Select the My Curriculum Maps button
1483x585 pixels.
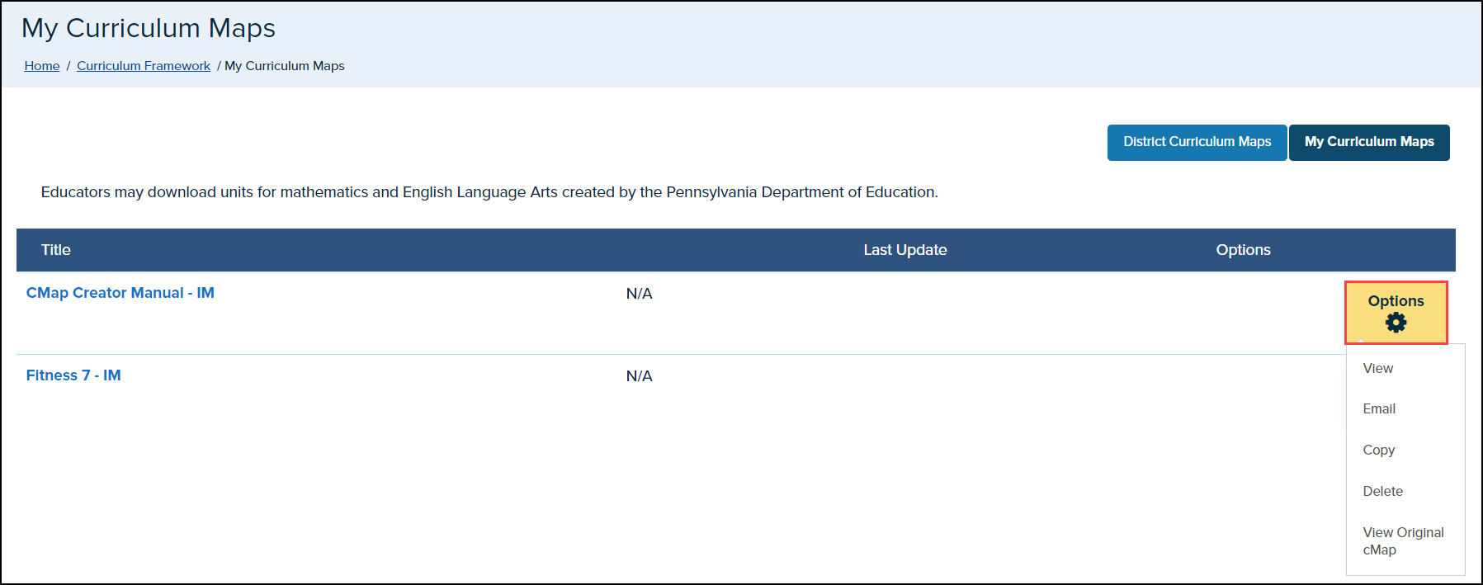[x=1369, y=142]
